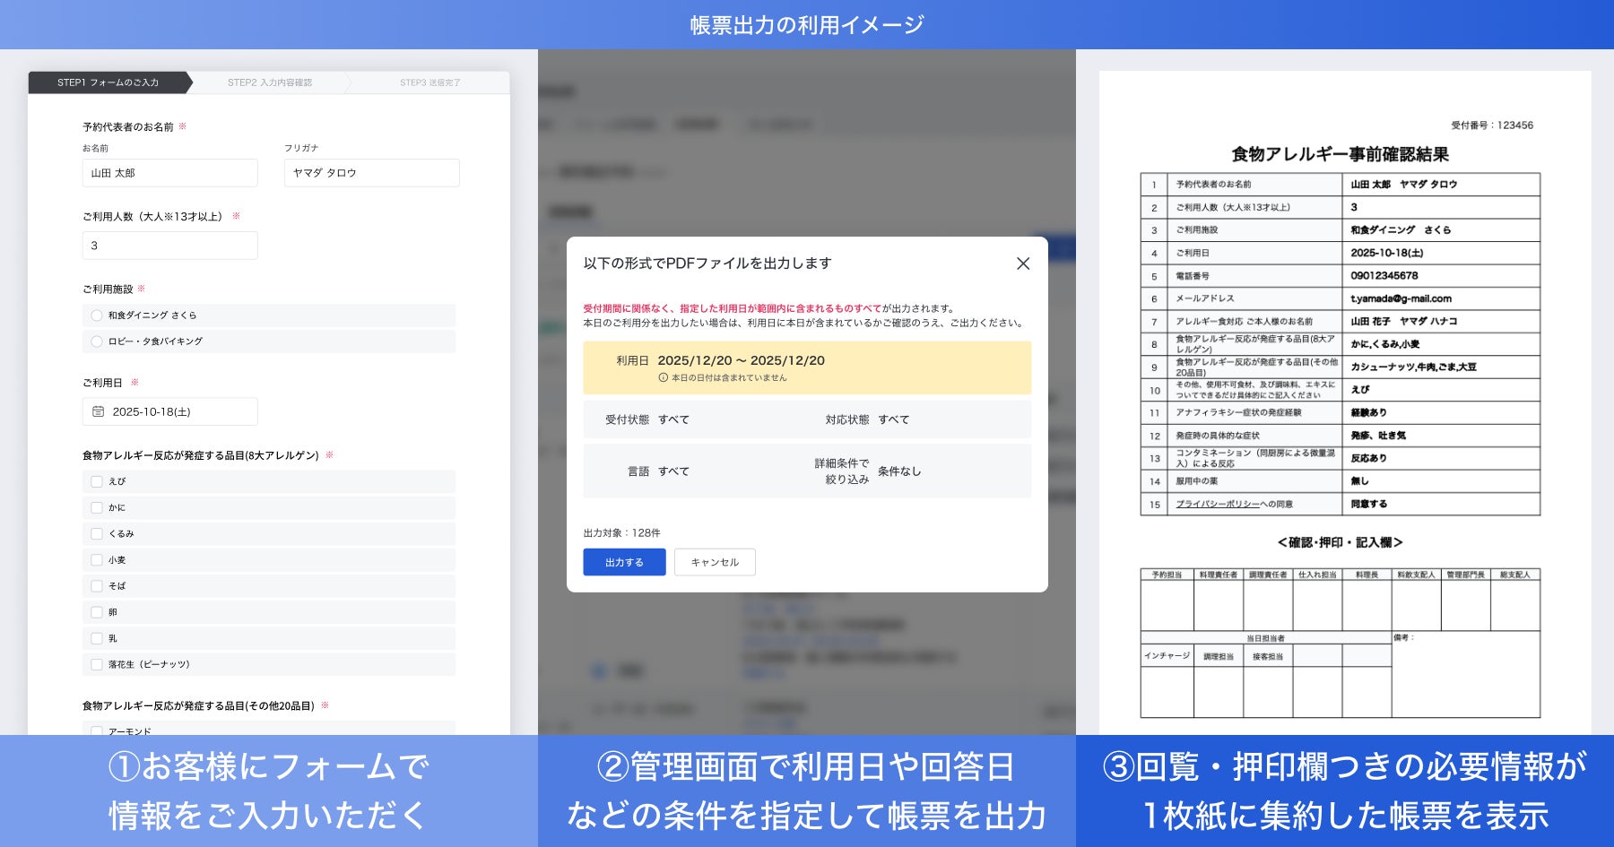Check the 小麦 allergen checkbox
The image size is (1614, 847).
[97, 560]
